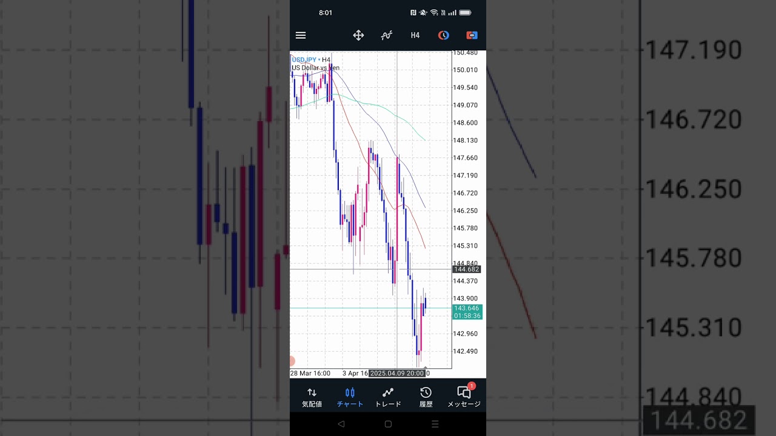Change the H4 timeframe in toolbar

[415, 36]
